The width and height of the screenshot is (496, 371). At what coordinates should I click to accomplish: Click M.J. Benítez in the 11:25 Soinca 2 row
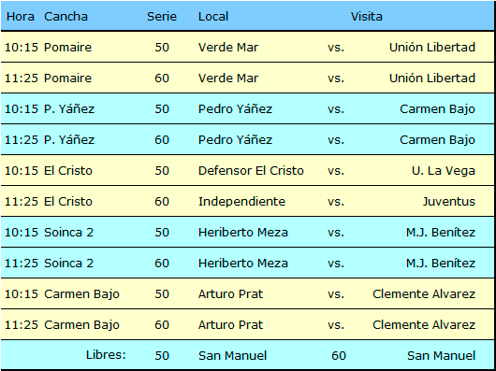coord(441,264)
